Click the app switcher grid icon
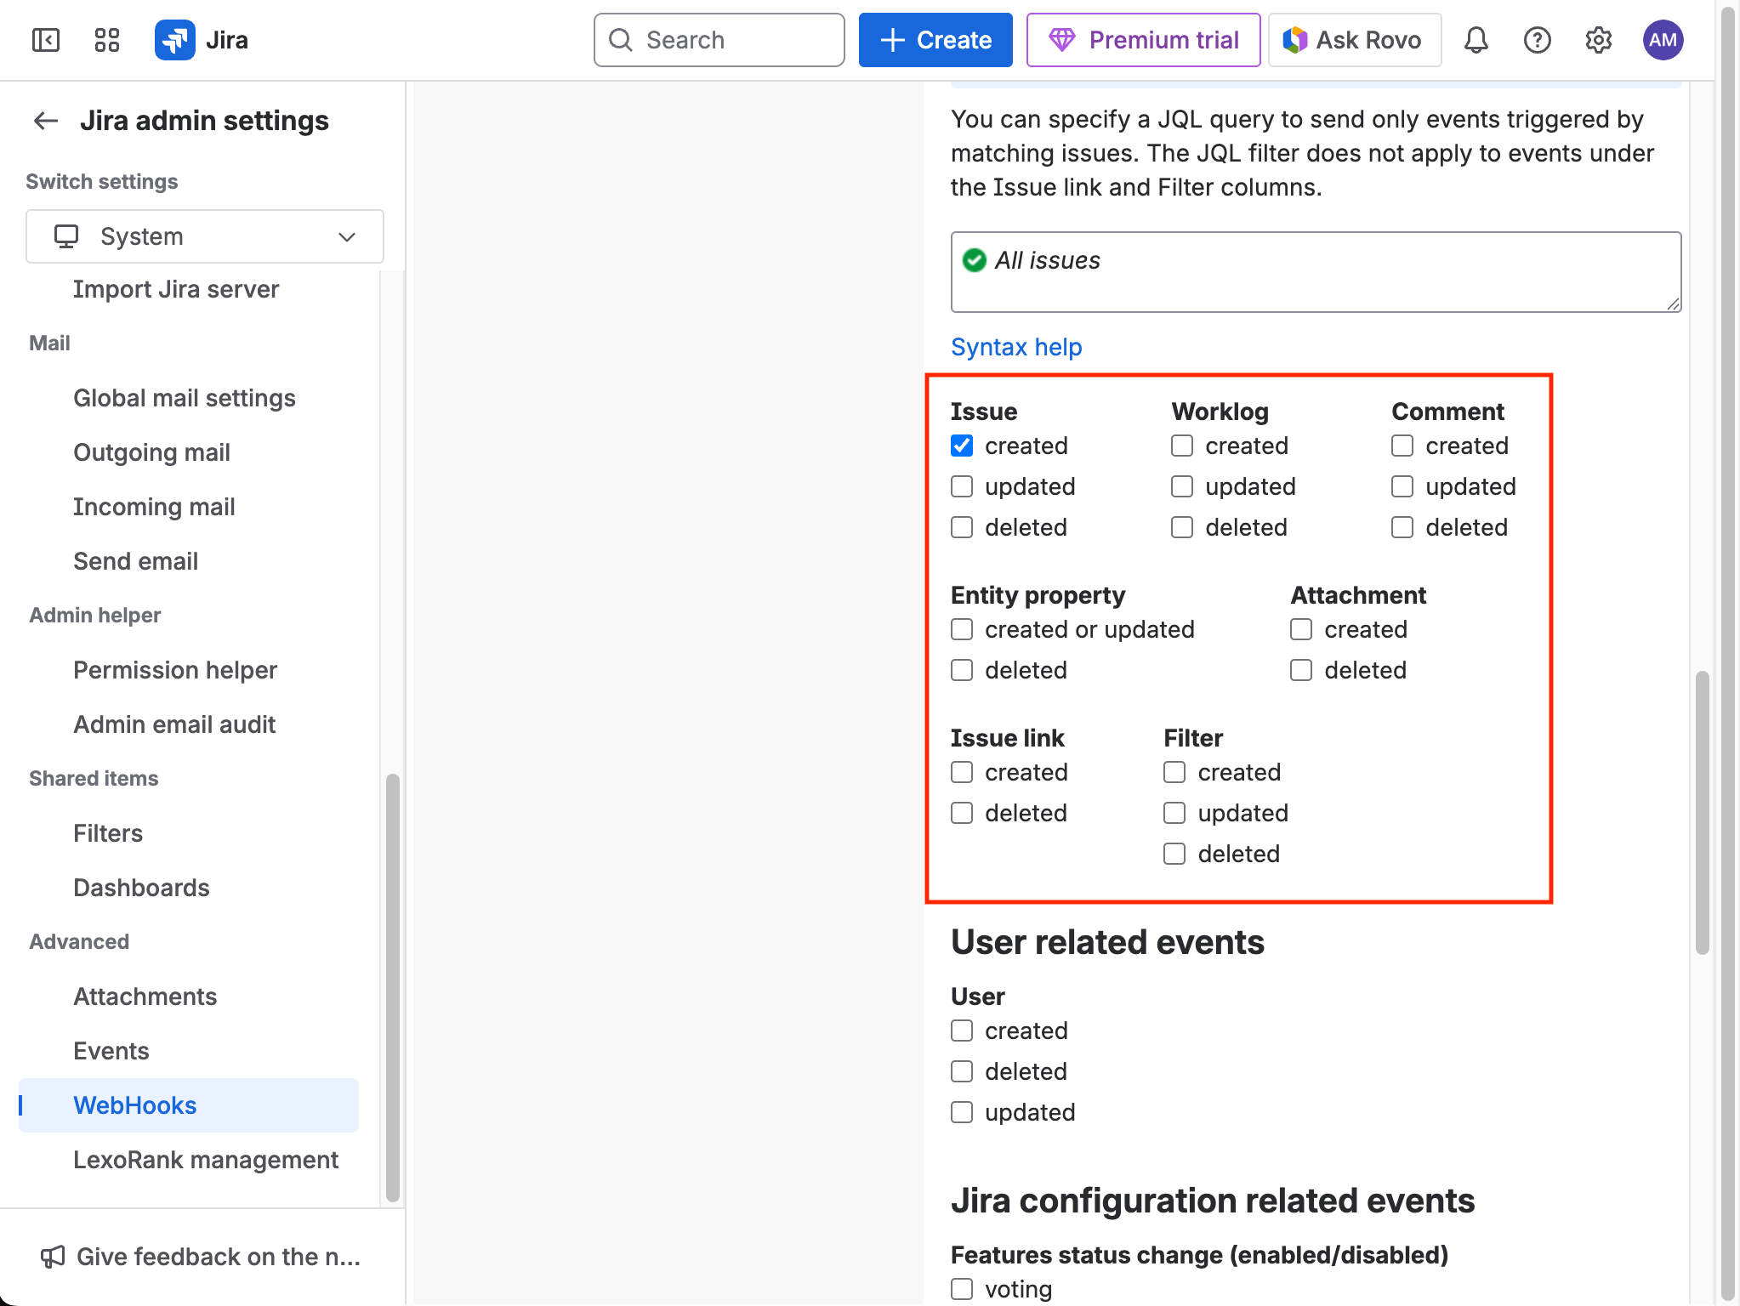 (106, 39)
